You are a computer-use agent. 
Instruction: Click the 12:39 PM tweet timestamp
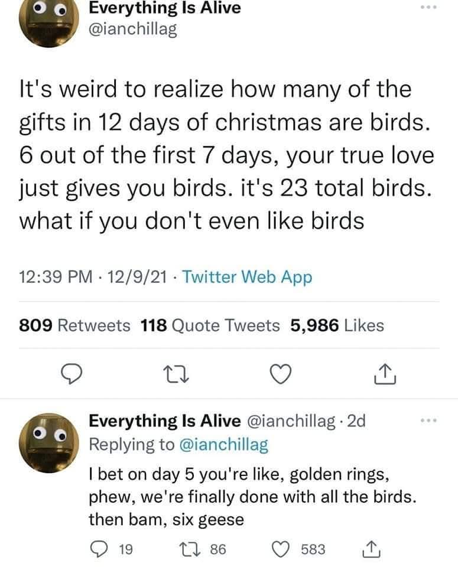(x=48, y=276)
